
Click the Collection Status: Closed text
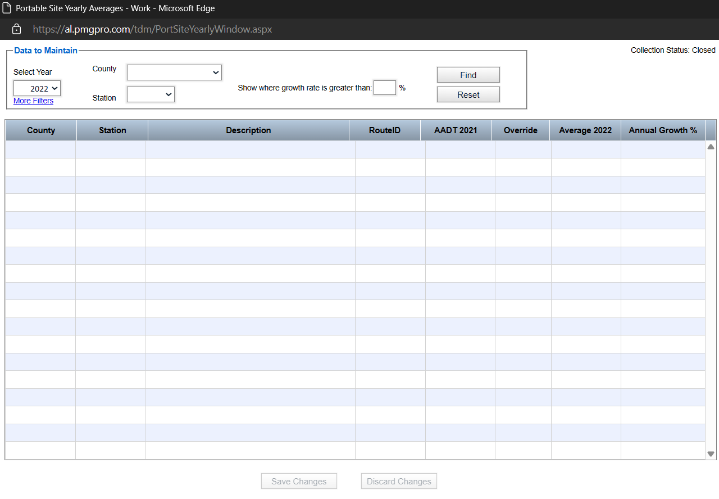(x=673, y=50)
